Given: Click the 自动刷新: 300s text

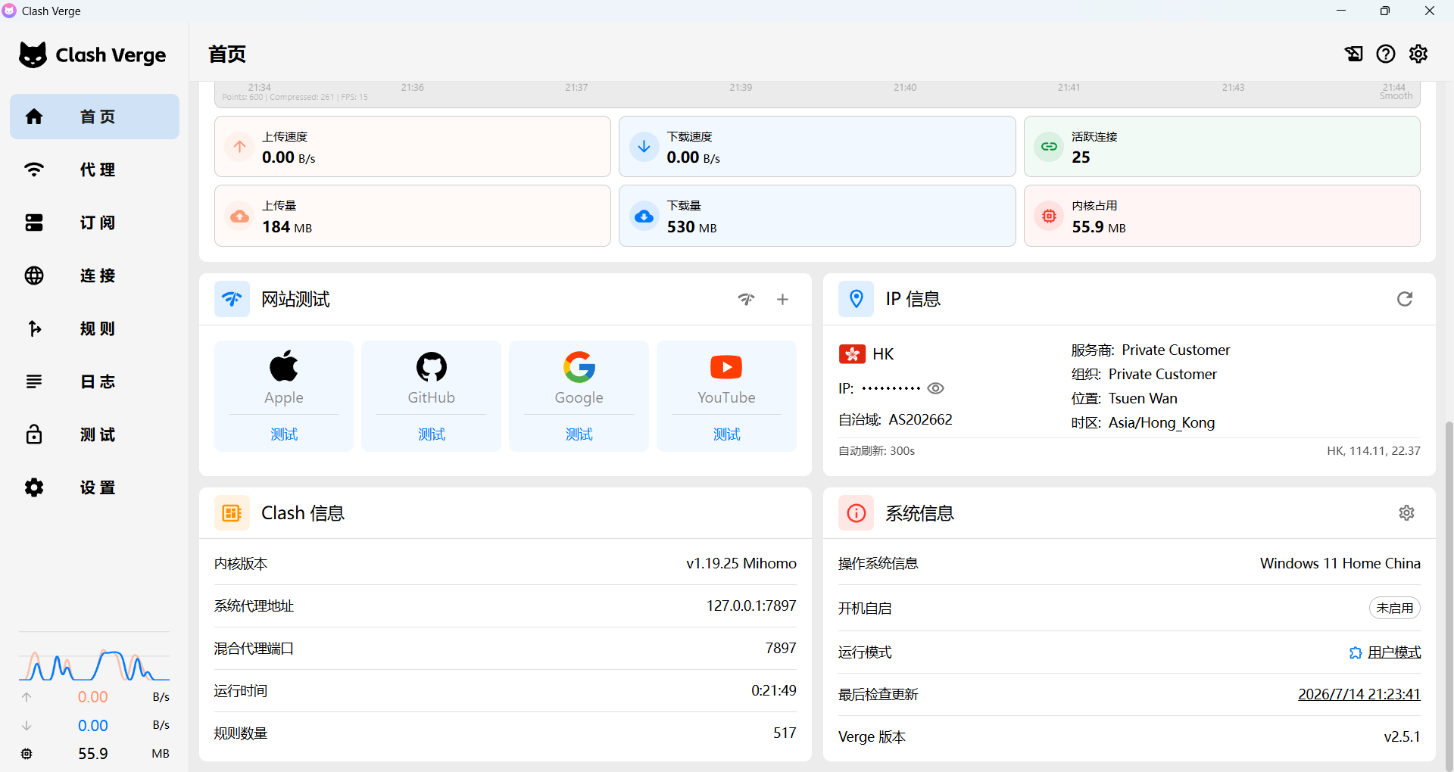Looking at the screenshot, I should (876, 450).
